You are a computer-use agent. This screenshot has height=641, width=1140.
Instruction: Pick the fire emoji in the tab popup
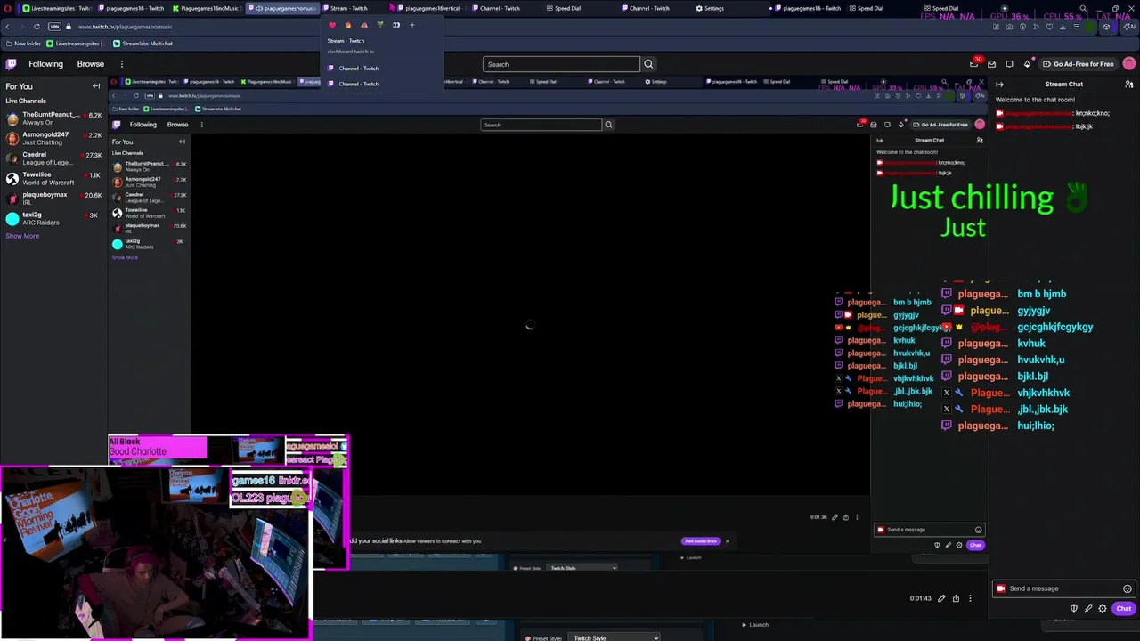pyautogui.click(x=348, y=25)
